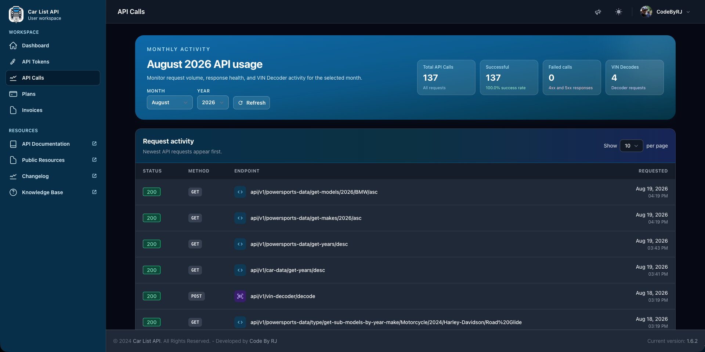The height and width of the screenshot is (352, 705).
Task: Click the POST method badge
Action: pos(196,296)
